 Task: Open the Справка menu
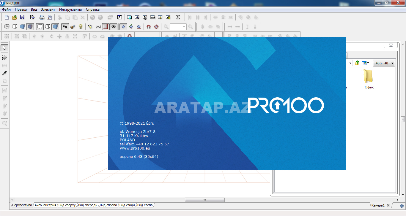click(x=93, y=9)
